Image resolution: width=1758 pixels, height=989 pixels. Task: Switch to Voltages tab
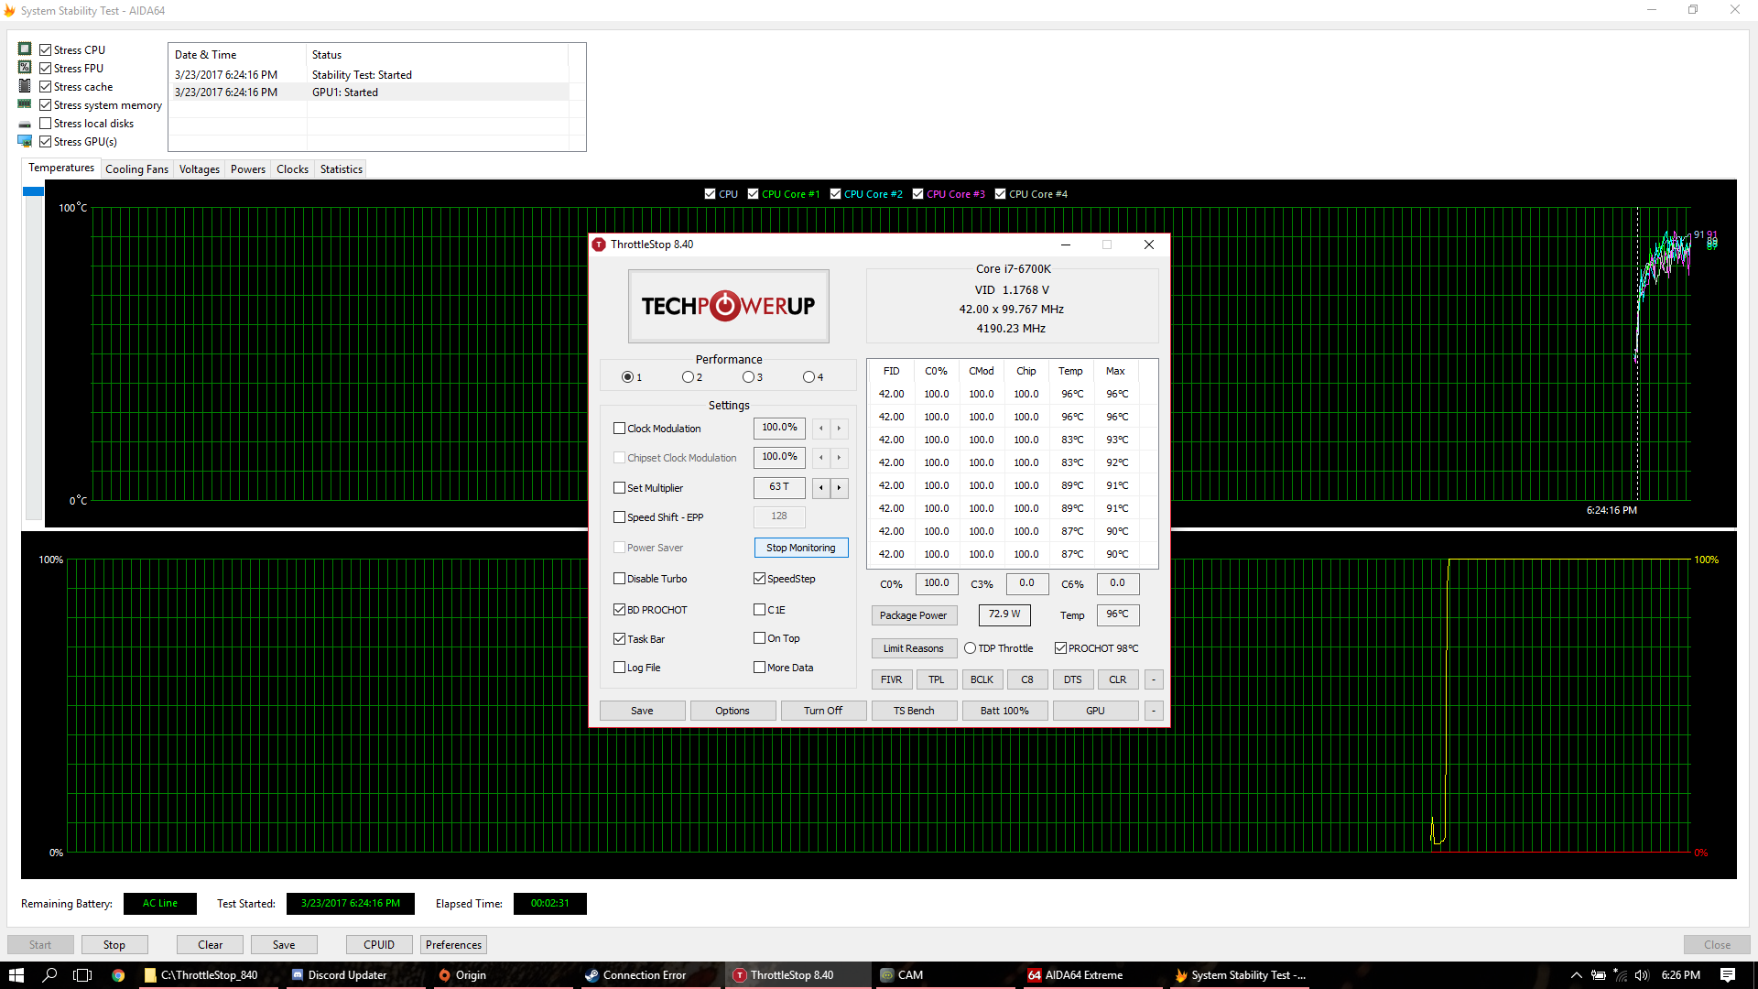(200, 169)
